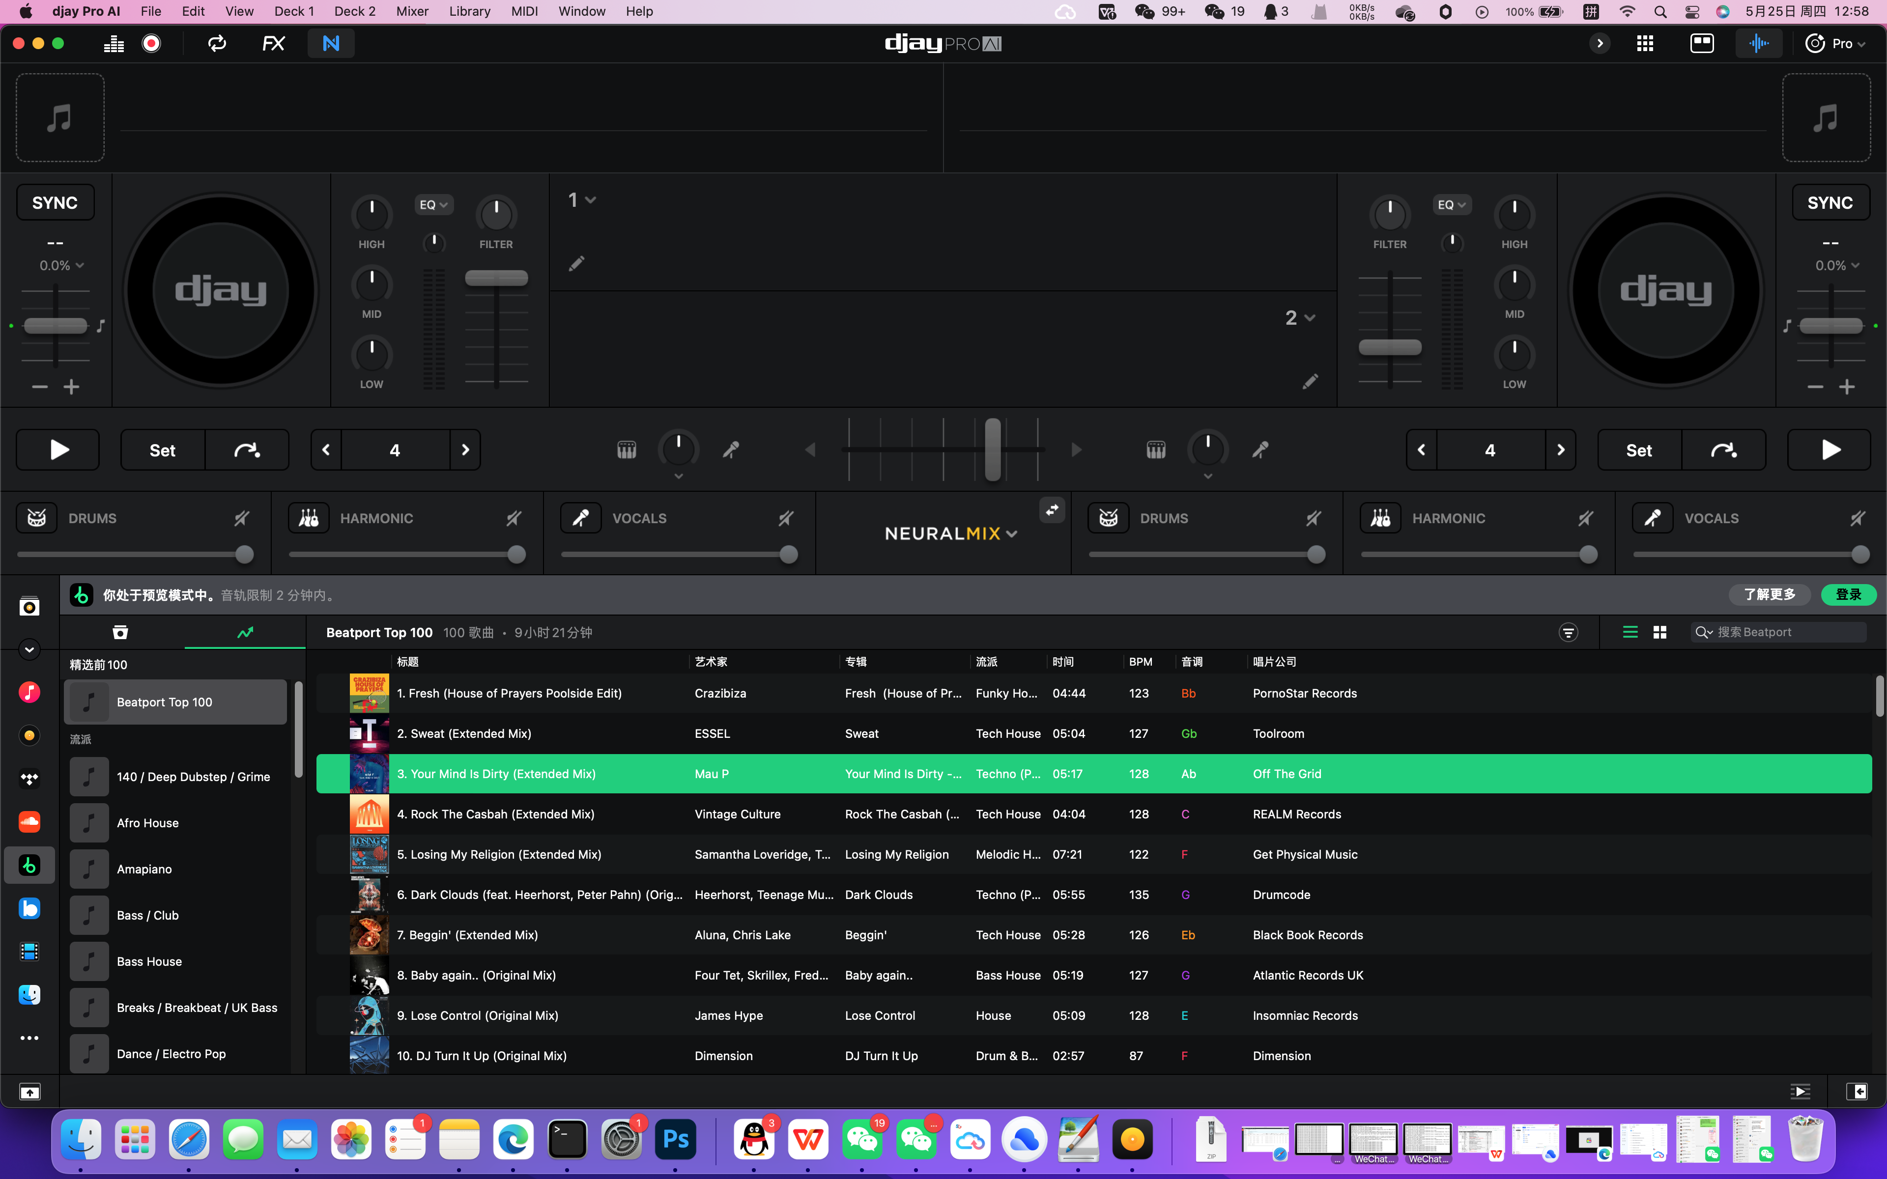Decrease deck 1 loop length
This screenshot has width=1887, height=1179.
click(326, 450)
